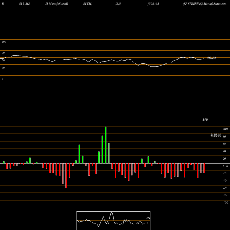The image size is (230, 230).
Task: Click the -24 value in mini chart
Action: (148, 218)
